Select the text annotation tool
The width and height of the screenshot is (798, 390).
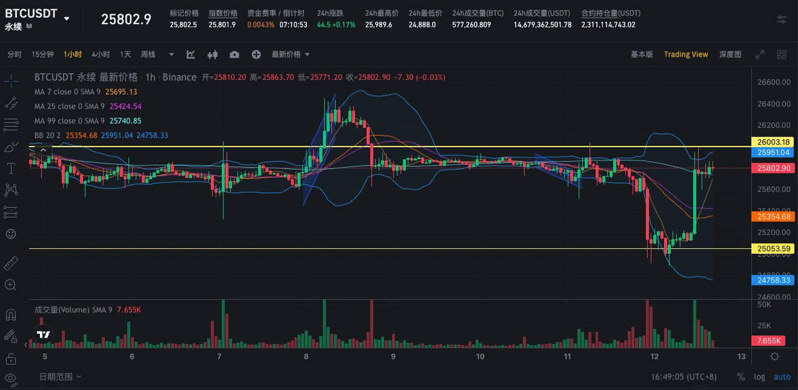(11, 168)
